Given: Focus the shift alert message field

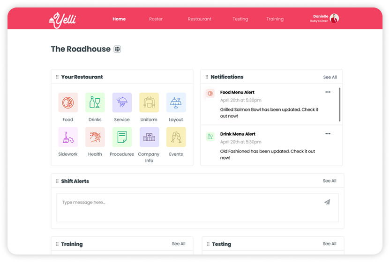Looking at the screenshot, I should click(x=197, y=208).
